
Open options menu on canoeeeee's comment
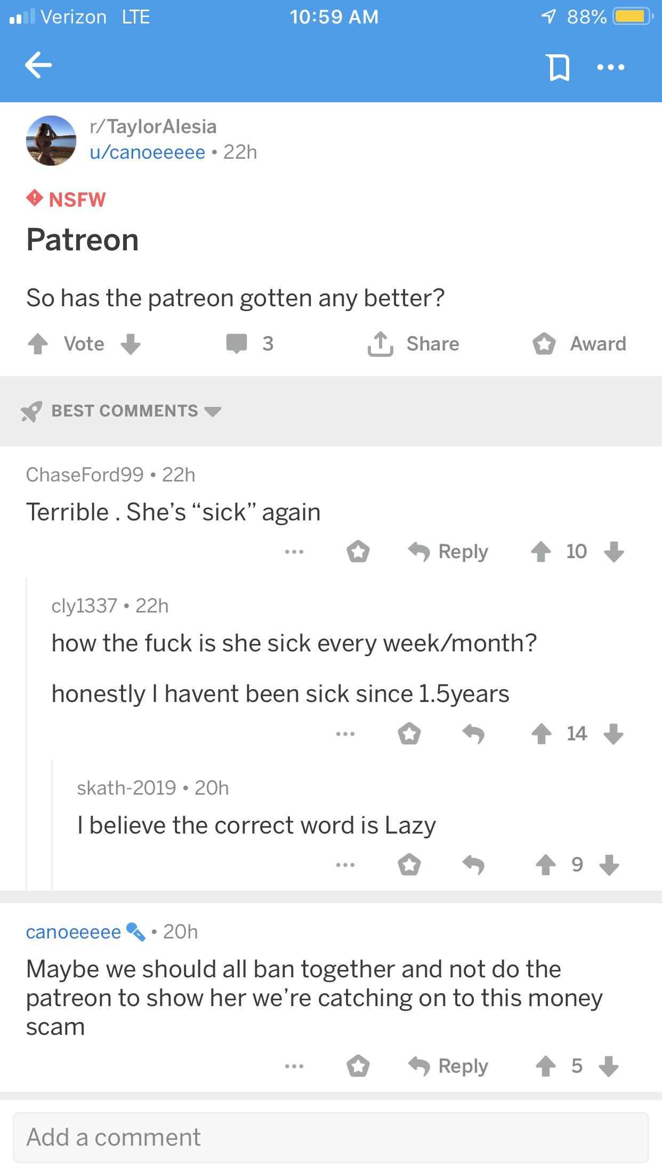(x=294, y=1066)
